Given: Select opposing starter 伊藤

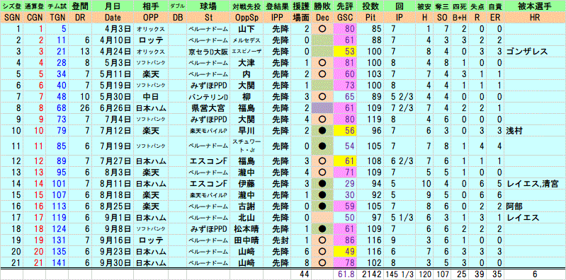Looking at the screenshot, I should pos(246,184).
